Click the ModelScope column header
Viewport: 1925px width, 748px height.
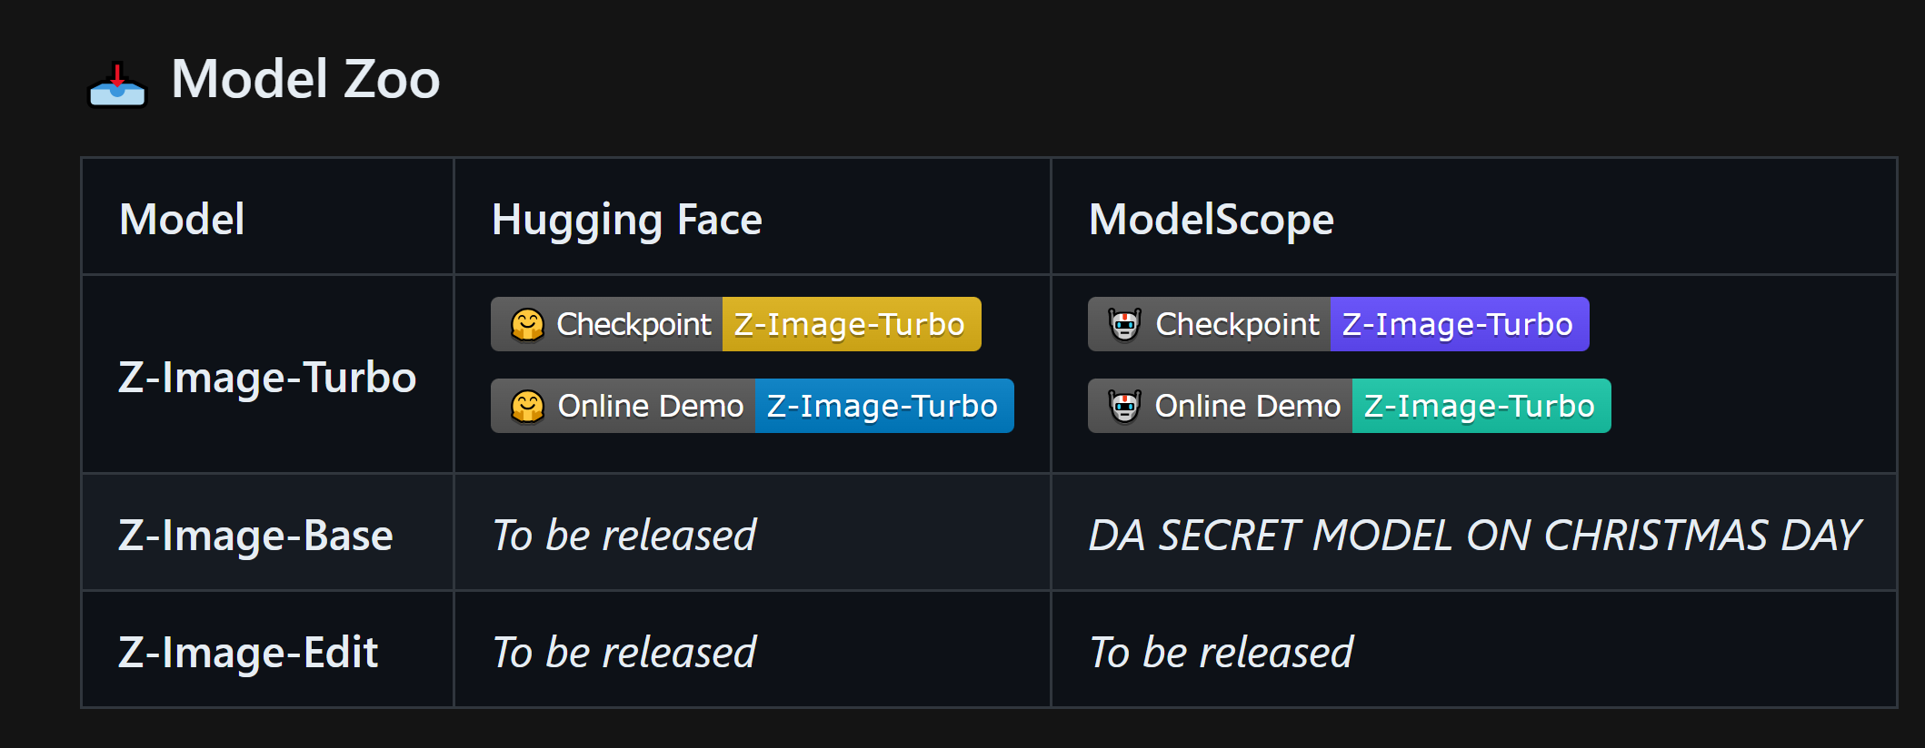(x=1211, y=221)
